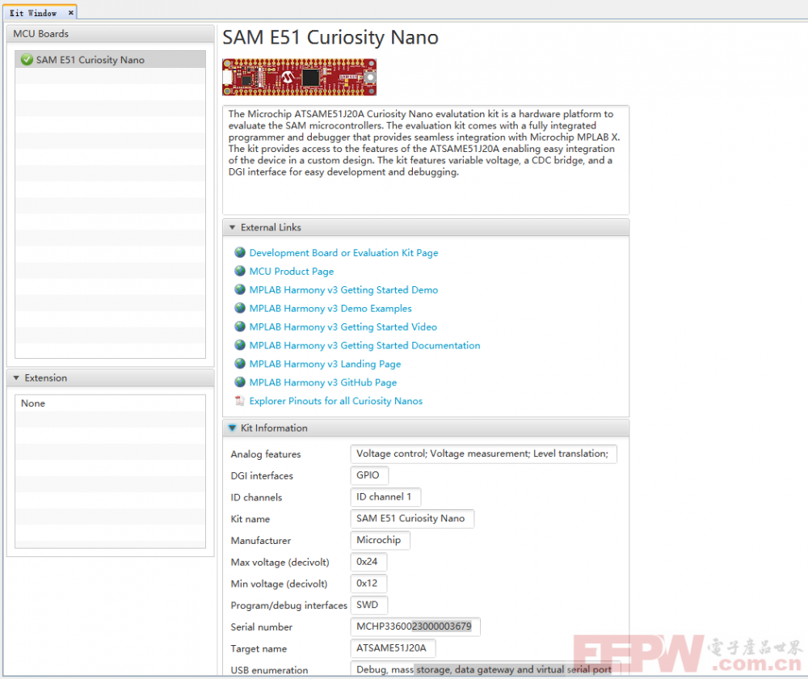
Task: Click globe icon next to Development Board link
Action: pyautogui.click(x=240, y=252)
